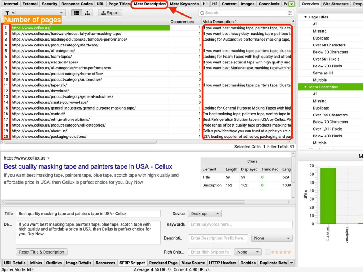
Task: Select Same as H1 filter
Action: [x=323, y=73]
